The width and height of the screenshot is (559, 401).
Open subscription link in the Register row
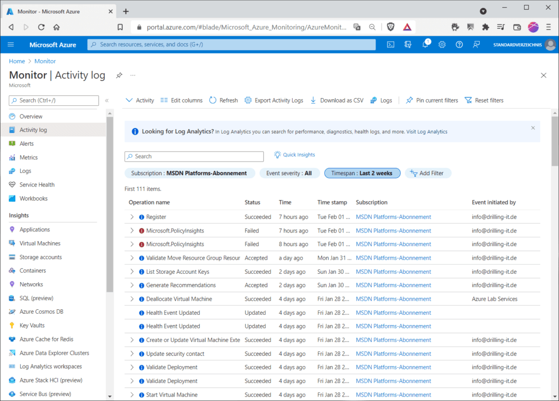pyautogui.click(x=393, y=217)
